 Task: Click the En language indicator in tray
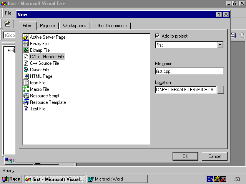(x=210, y=179)
